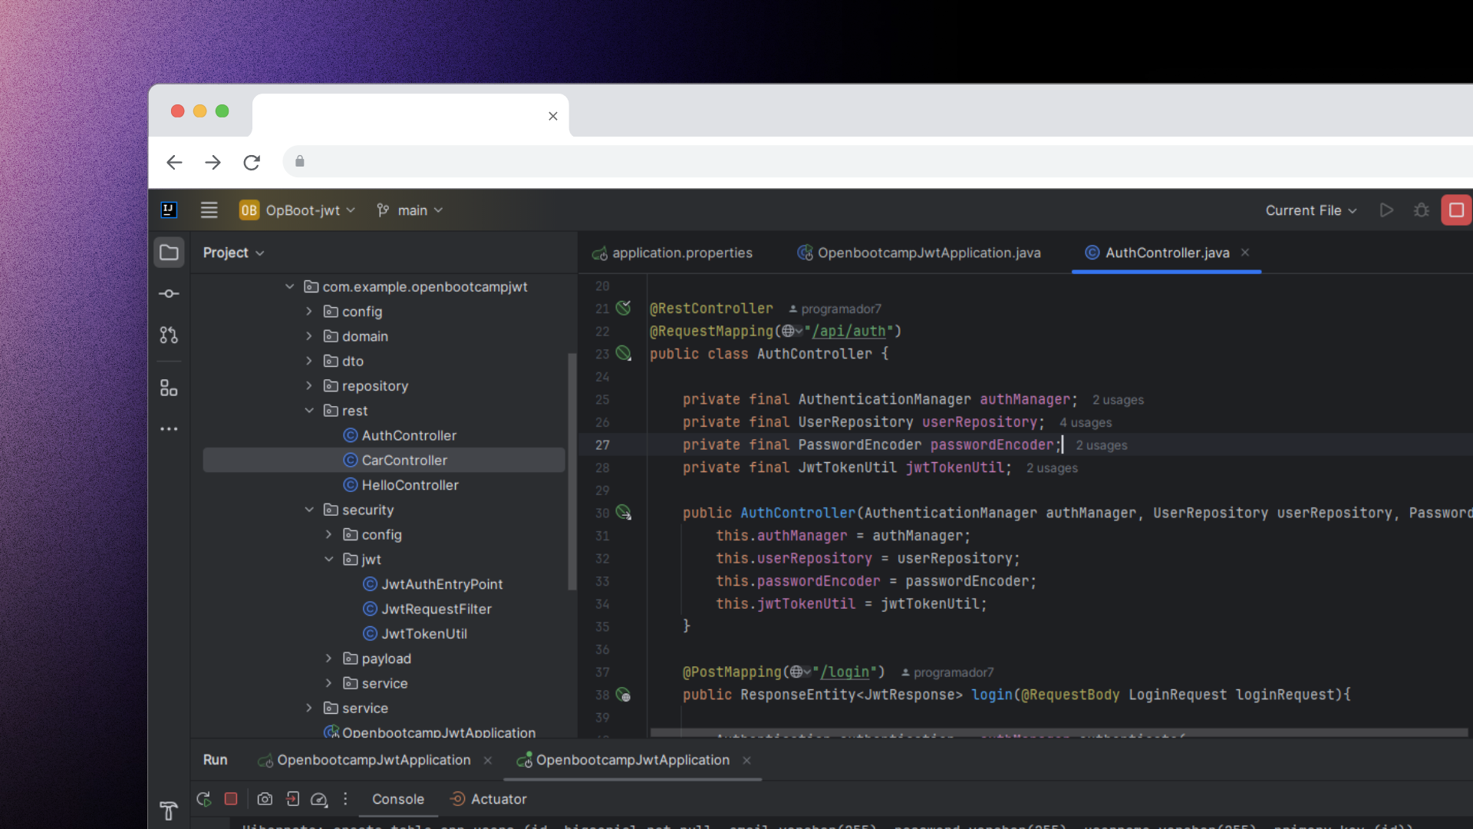Collapse the rest folder
This screenshot has height=829, width=1473.
[x=309, y=411]
